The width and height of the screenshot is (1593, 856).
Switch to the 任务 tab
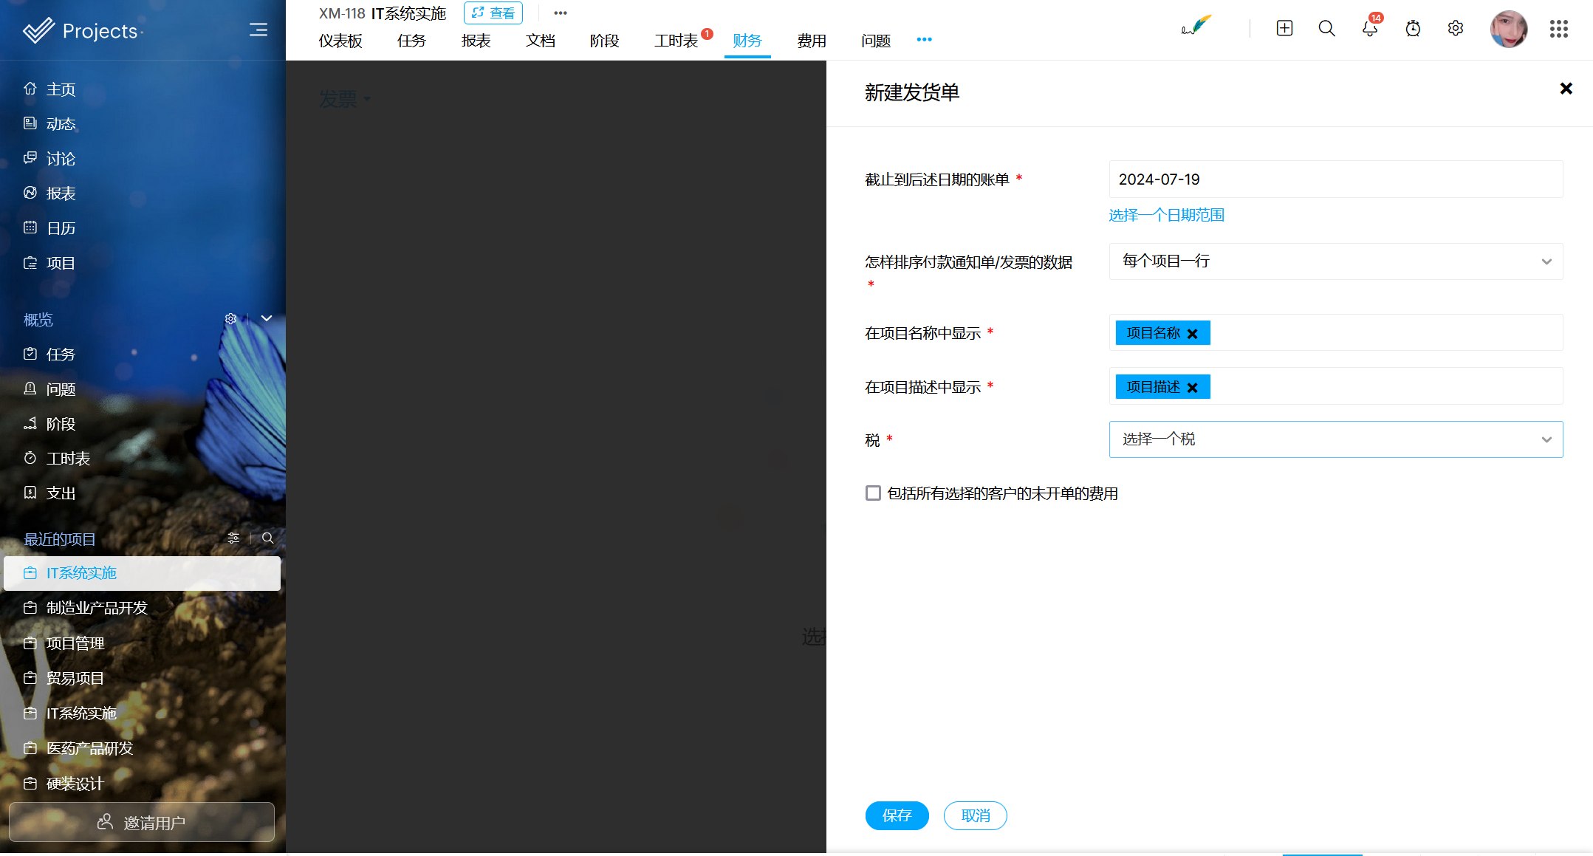(411, 41)
